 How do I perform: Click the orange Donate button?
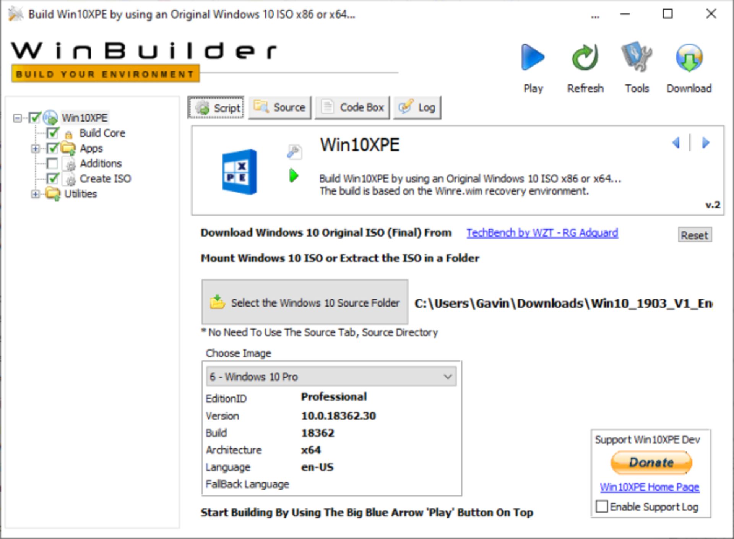click(x=651, y=463)
